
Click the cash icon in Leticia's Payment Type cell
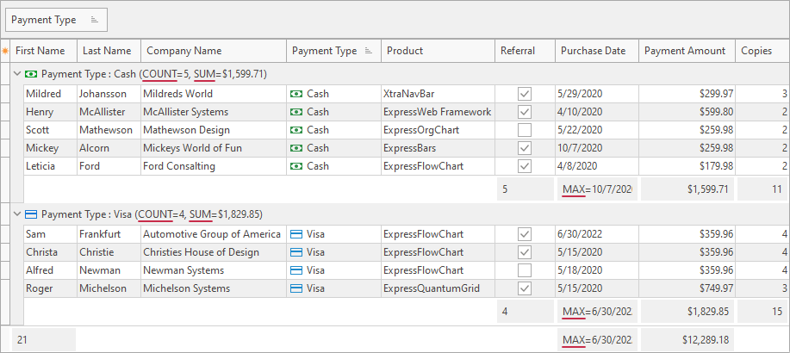click(296, 166)
